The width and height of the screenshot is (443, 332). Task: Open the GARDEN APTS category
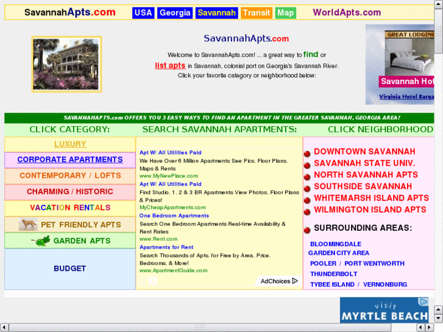[x=82, y=241]
